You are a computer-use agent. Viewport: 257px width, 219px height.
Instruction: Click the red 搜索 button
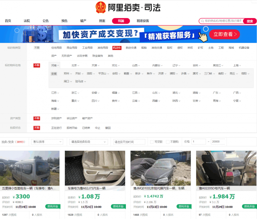click(250, 21)
